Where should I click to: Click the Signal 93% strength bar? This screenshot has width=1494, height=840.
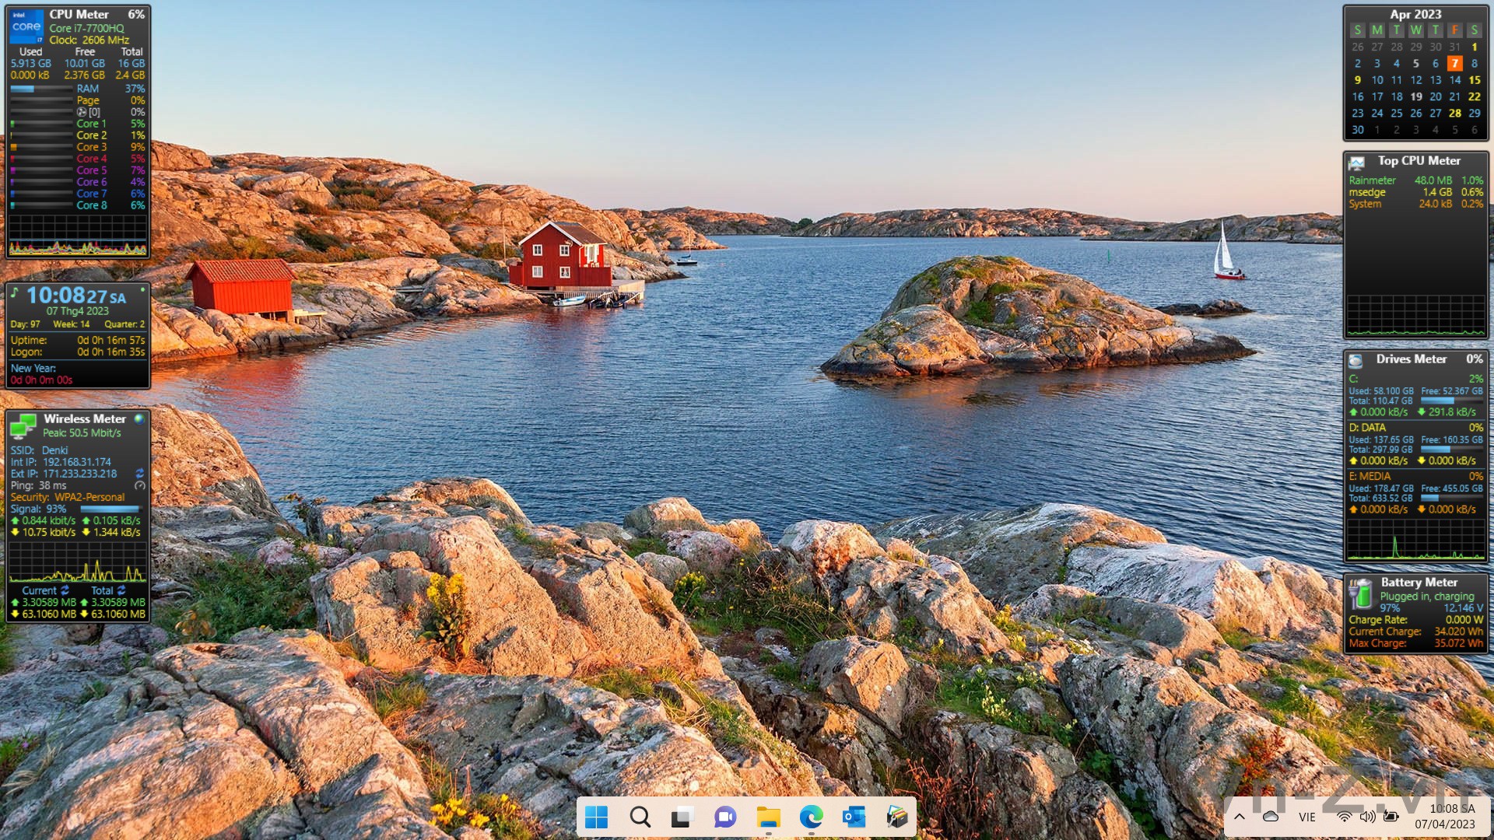pyautogui.click(x=110, y=509)
